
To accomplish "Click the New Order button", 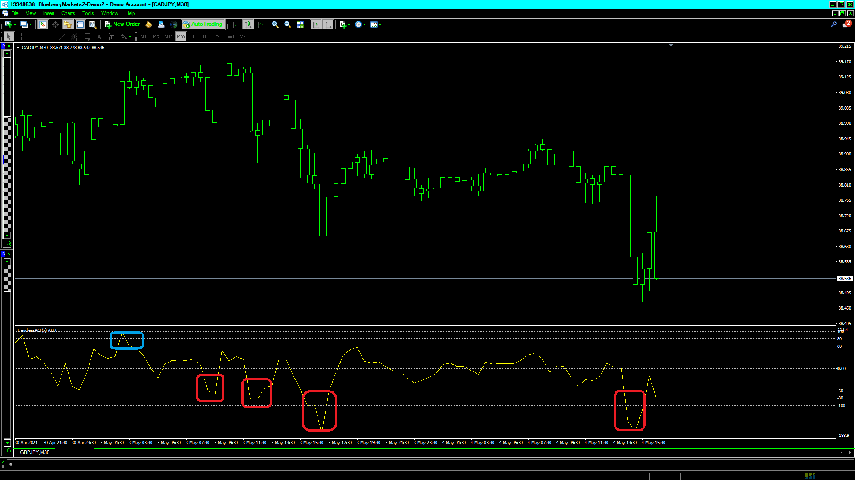I will pos(122,24).
